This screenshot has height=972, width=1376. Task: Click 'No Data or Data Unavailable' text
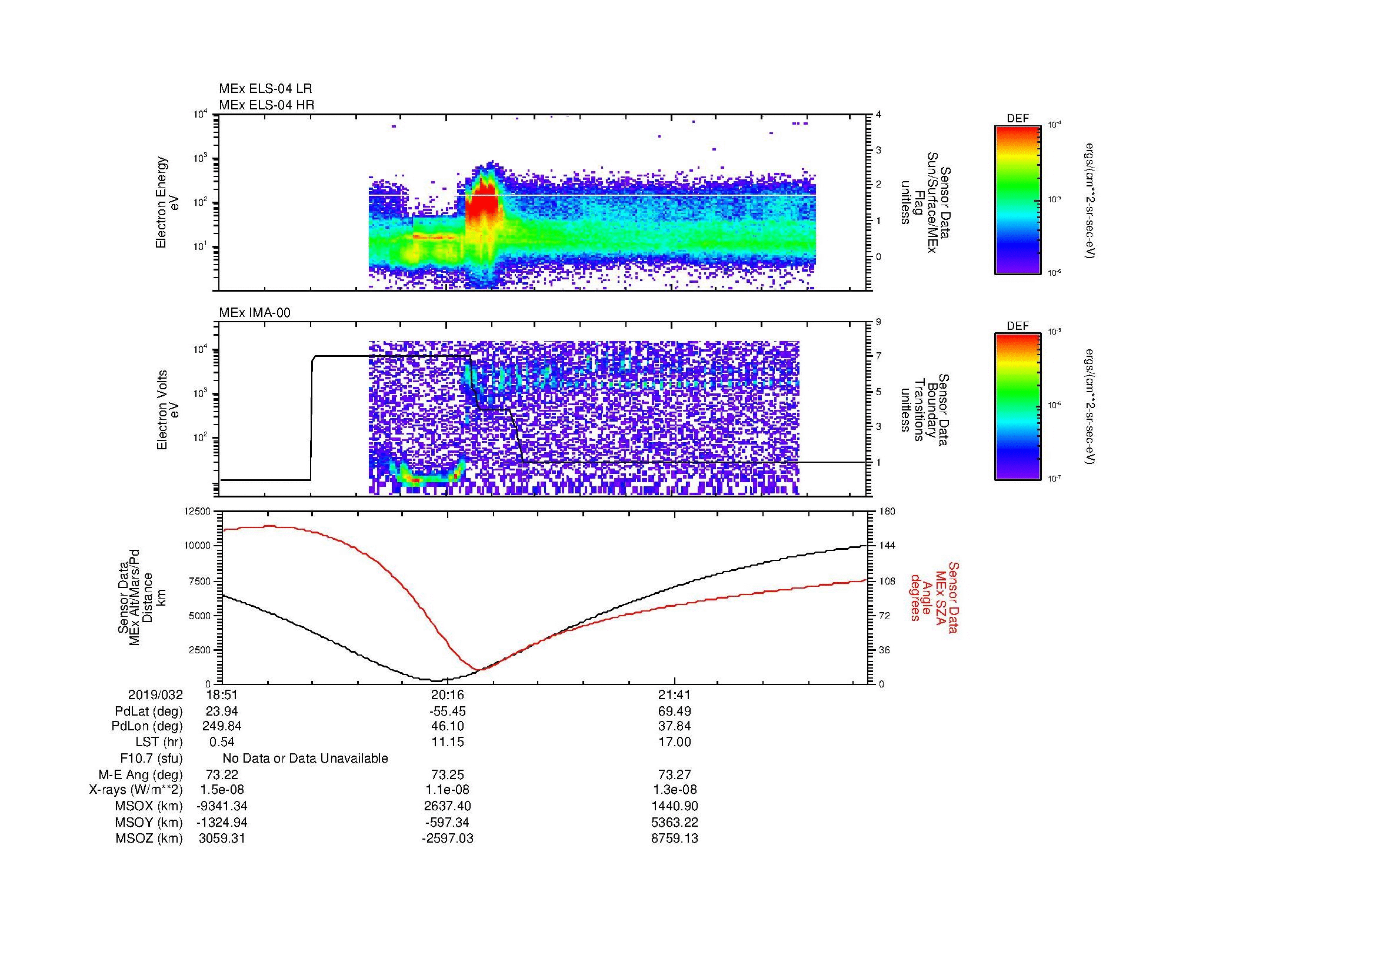(x=305, y=758)
